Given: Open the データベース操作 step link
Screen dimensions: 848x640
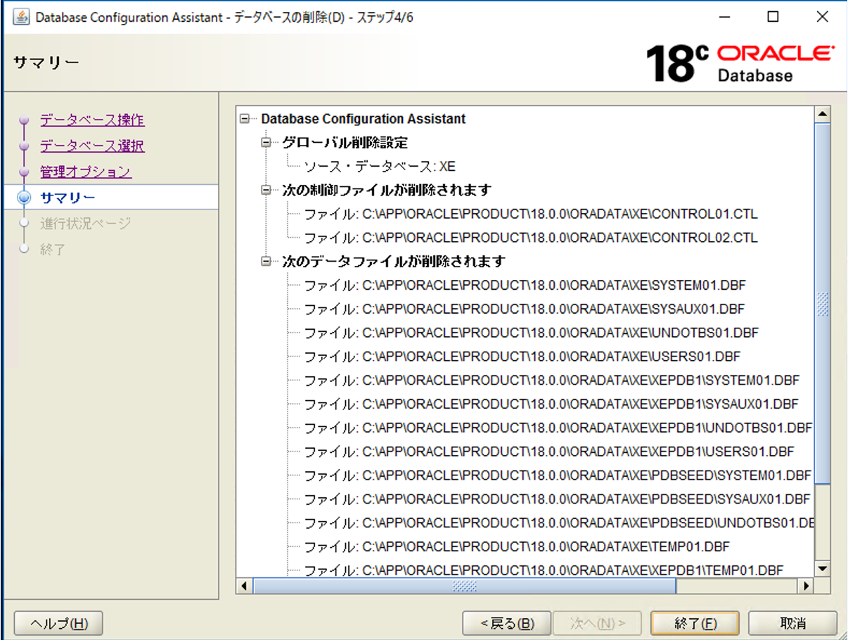Looking at the screenshot, I should click(91, 120).
